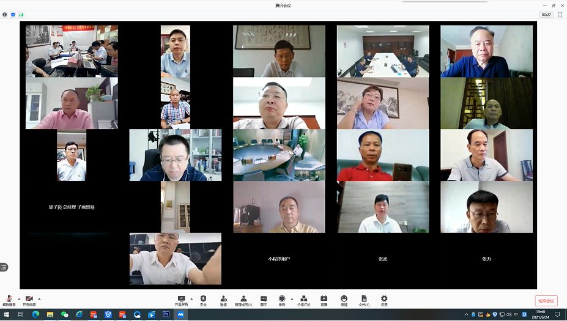
Task: Open meeting Settings (设置) gear
Action: 384,300
